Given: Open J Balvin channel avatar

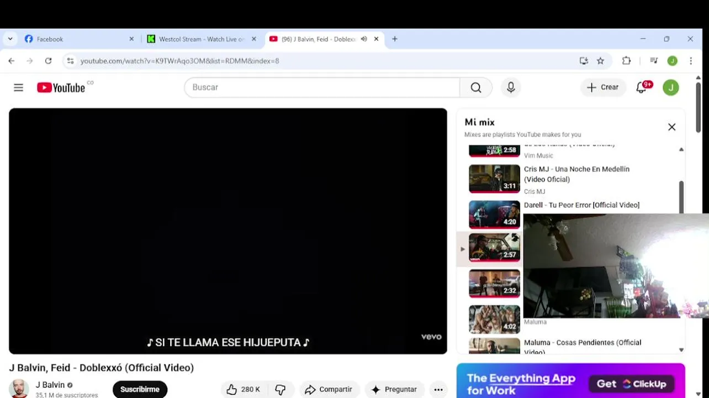Looking at the screenshot, I should click(x=19, y=389).
